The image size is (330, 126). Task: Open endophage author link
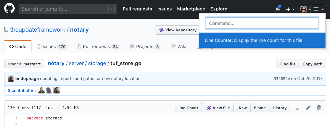coord(27,79)
